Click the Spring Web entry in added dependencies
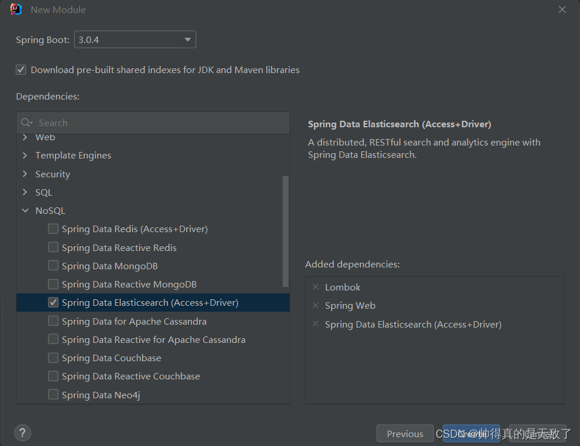Screen dimensions: 580x446 tap(350, 306)
